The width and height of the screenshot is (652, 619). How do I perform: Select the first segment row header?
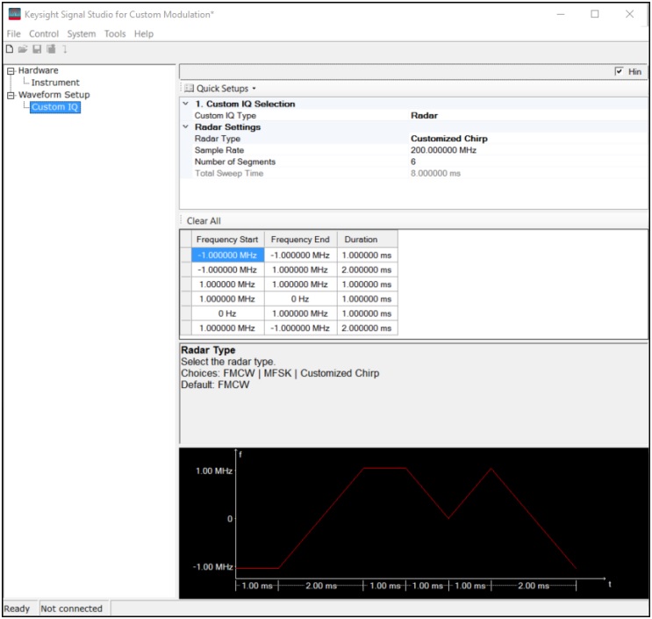(186, 255)
